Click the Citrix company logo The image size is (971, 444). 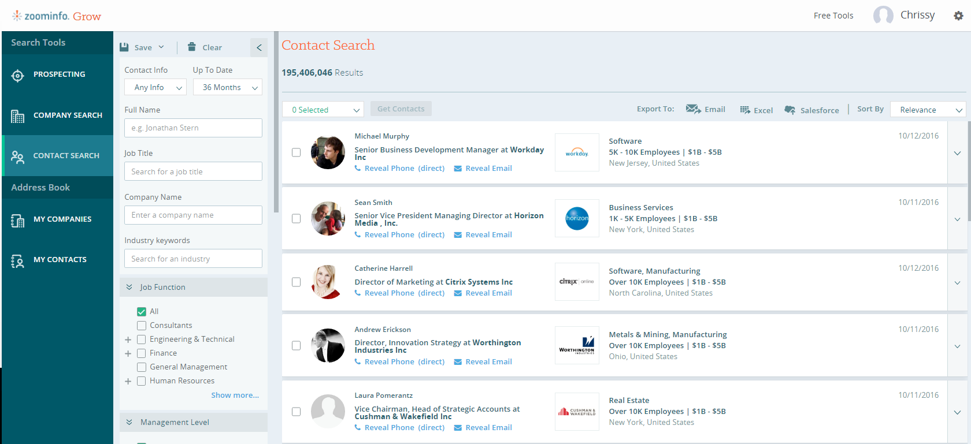[x=577, y=282]
